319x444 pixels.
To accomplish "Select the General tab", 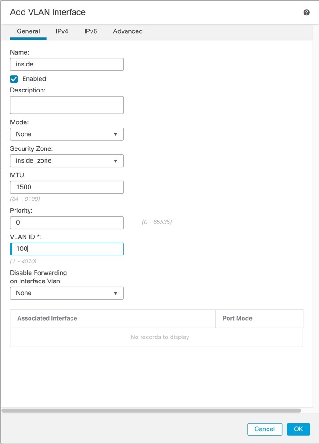I will pos(28,31).
